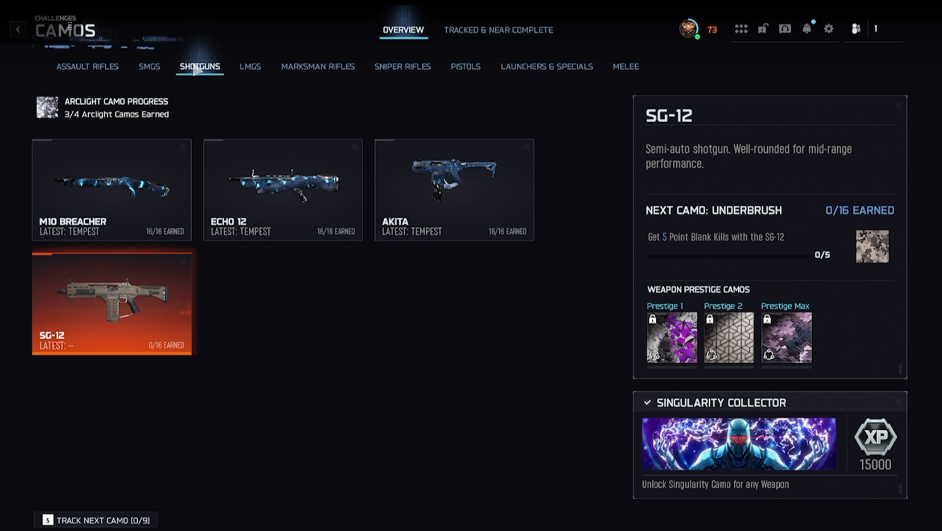
Task: Click the player profile avatar icon
Action: point(689,28)
